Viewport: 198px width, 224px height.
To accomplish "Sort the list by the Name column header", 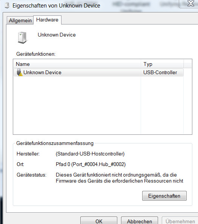I will 77,64.
